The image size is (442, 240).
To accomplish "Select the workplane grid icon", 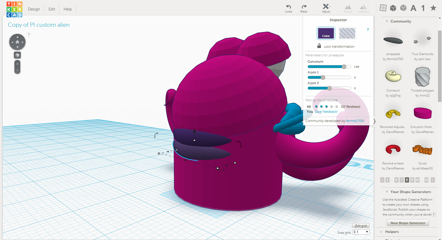I will tap(383, 8).
